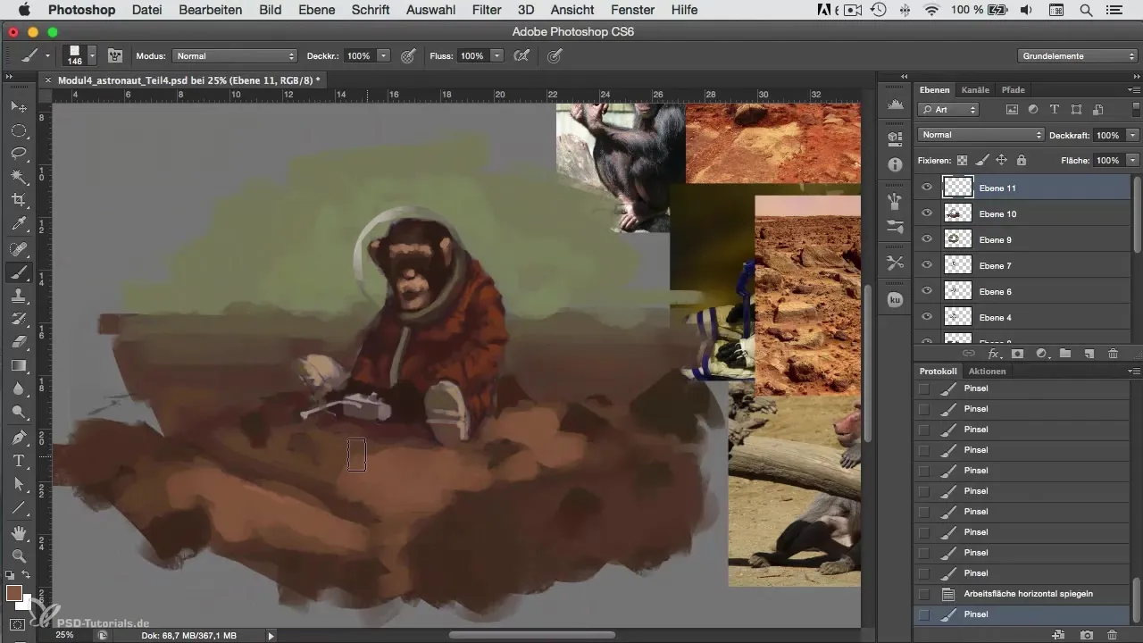
Task: Hide layer Ebene 4
Action: pyautogui.click(x=927, y=317)
